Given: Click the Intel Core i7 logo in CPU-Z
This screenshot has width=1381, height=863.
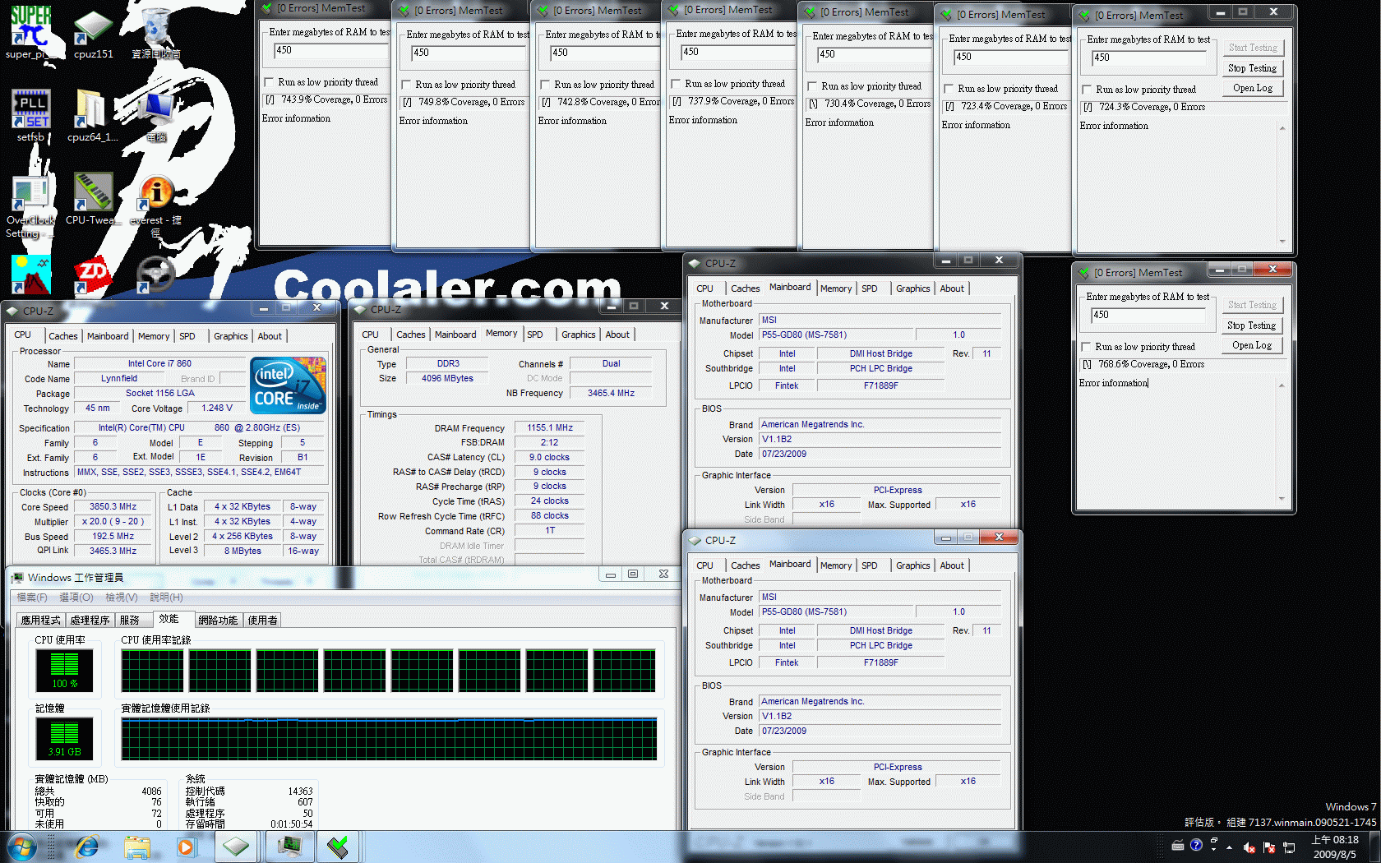Looking at the screenshot, I should tap(288, 385).
